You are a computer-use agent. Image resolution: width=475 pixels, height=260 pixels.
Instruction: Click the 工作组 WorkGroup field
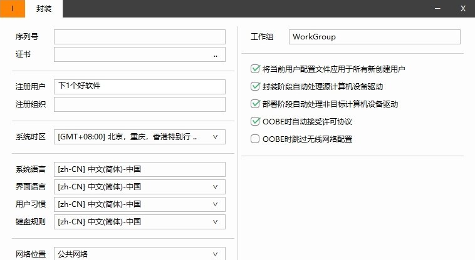tap(375, 37)
